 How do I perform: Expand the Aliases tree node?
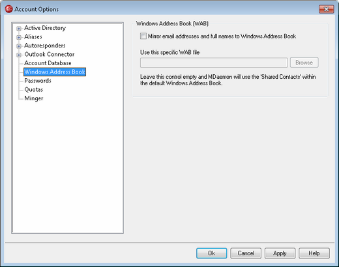coord(19,37)
